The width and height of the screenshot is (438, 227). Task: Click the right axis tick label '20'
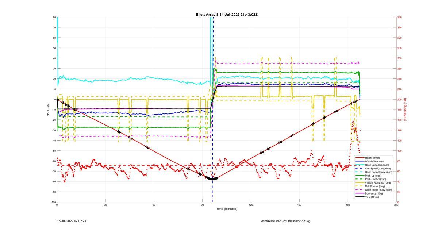coord(399,192)
